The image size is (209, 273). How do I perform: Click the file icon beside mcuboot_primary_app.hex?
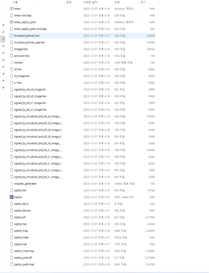pos(11,43)
